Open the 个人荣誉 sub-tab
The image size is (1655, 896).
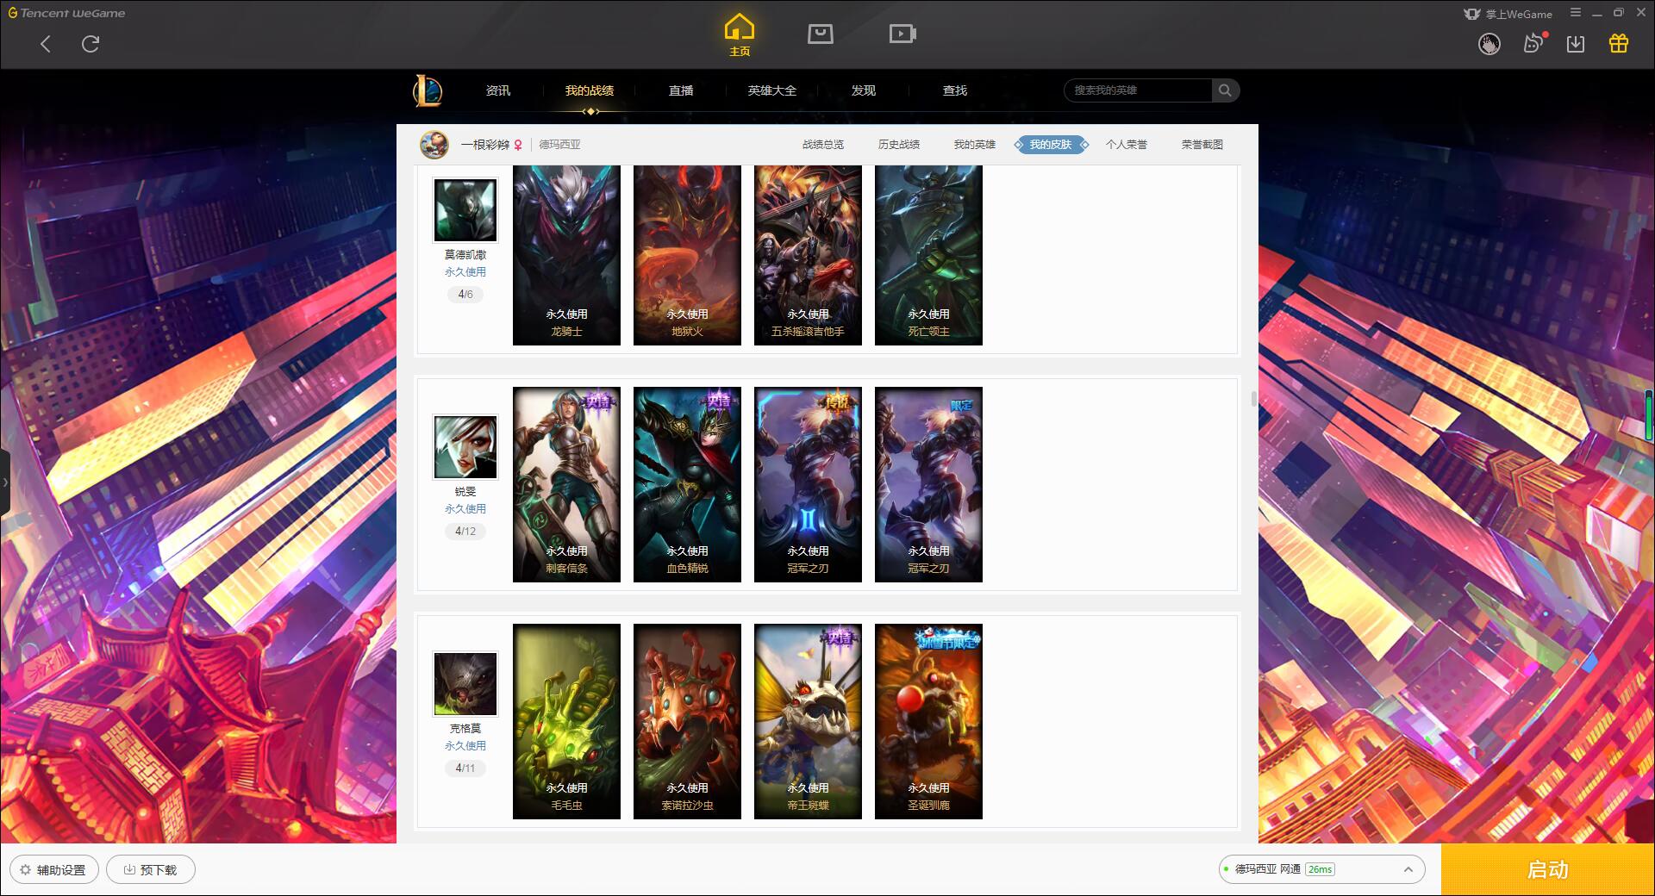(x=1127, y=145)
